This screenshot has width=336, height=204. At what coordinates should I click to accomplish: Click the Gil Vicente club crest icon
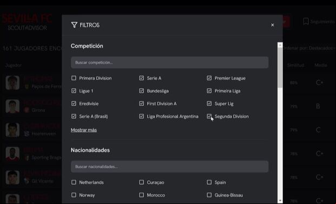pos(27,181)
